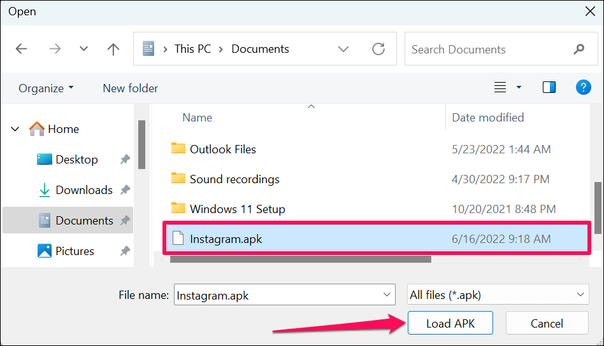Viewport: 604px width, 346px height.
Task: Click the Back navigation arrow
Action: [21, 49]
